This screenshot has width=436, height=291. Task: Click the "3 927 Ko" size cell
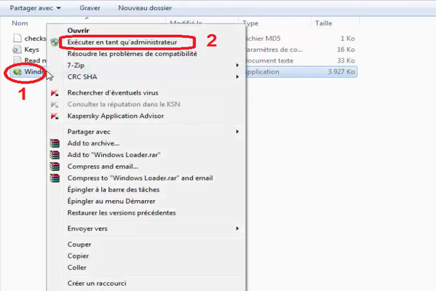pyautogui.click(x=342, y=72)
